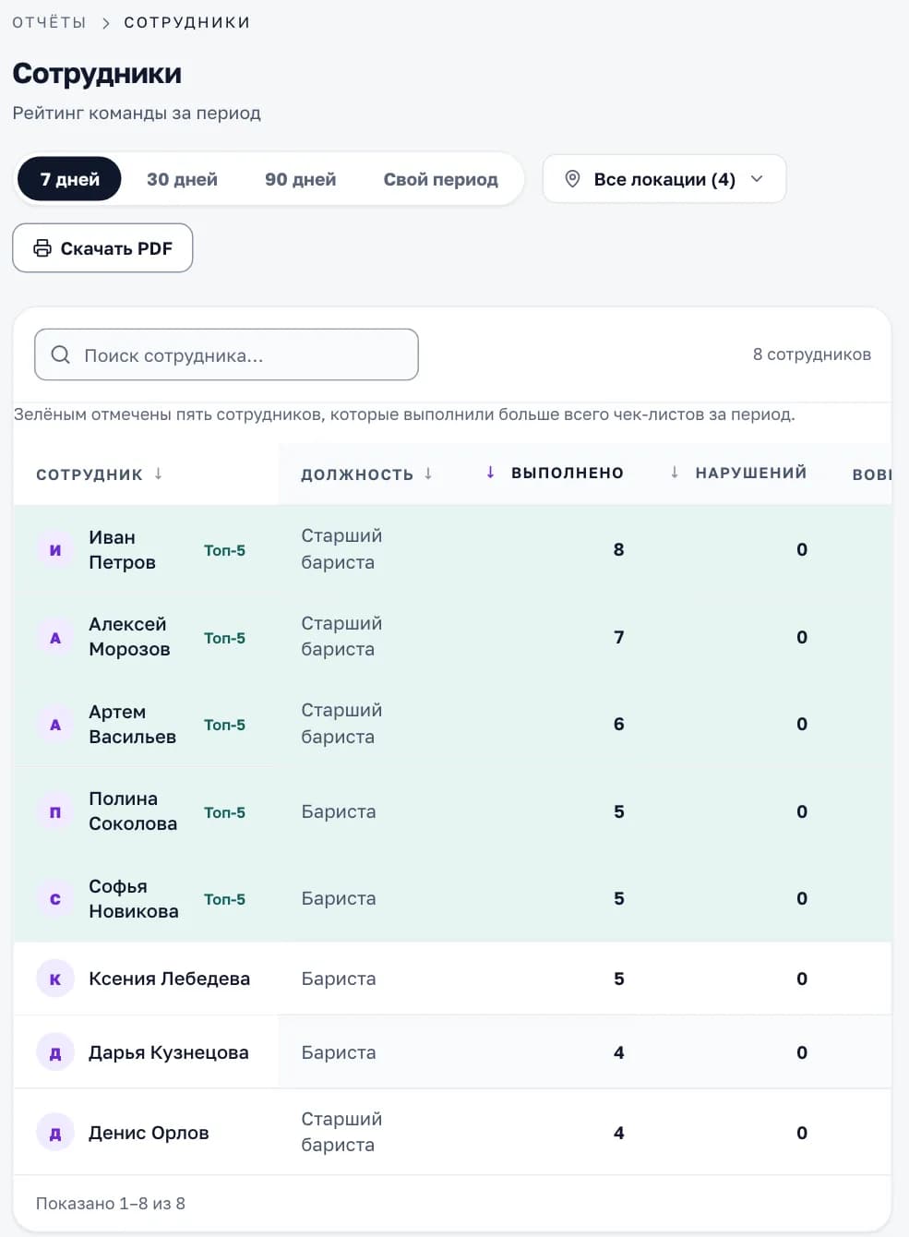909x1237 pixels.
Task: Click the Топ-5 badge for Иван Петров
Action: tap(224, 550)
